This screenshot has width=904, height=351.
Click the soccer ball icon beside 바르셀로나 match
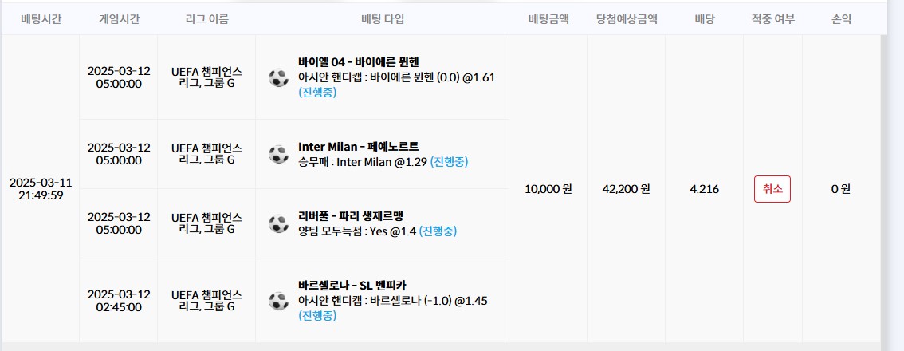(278, 301)
